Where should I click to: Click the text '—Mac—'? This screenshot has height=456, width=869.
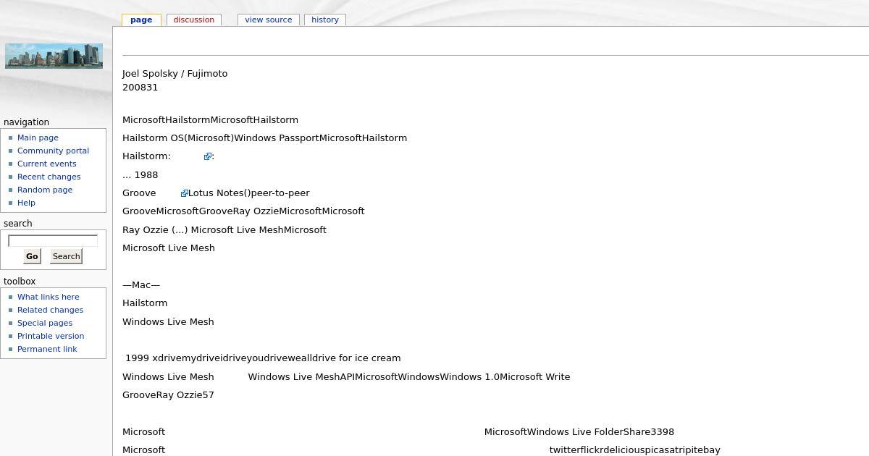141,284
